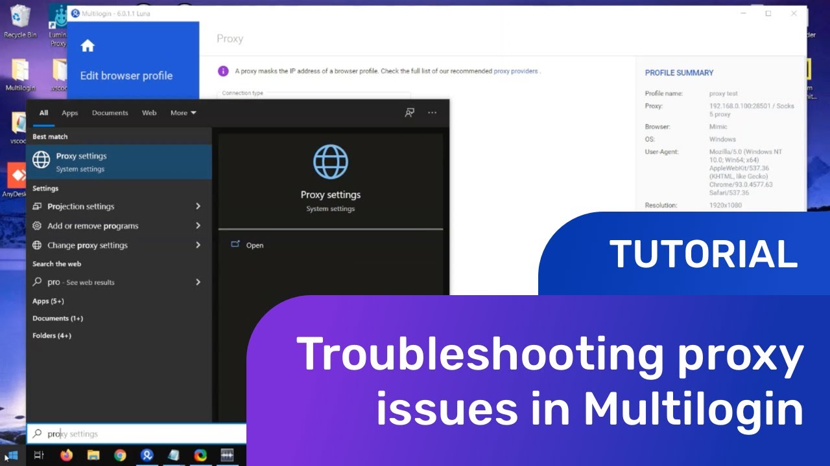Open the Multilogin desktop folder
830x466 pixels.
click(x=20, y=75)
